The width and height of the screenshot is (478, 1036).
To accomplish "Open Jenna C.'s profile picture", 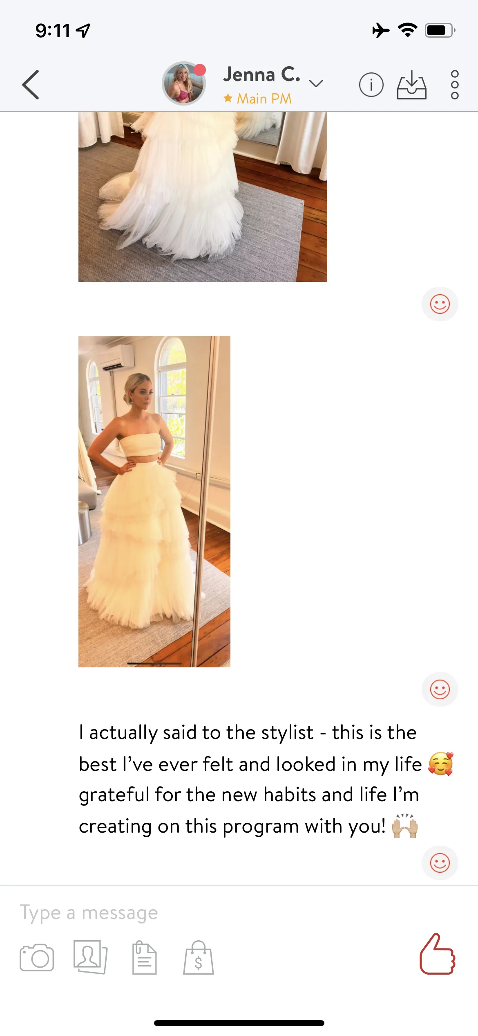I will (184, 83).
